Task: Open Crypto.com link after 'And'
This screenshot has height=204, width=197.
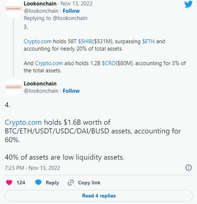Action: click(x=49, y=63)
